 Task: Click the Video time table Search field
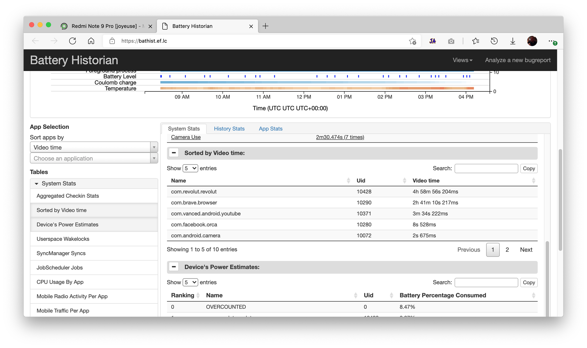[486, 168]
